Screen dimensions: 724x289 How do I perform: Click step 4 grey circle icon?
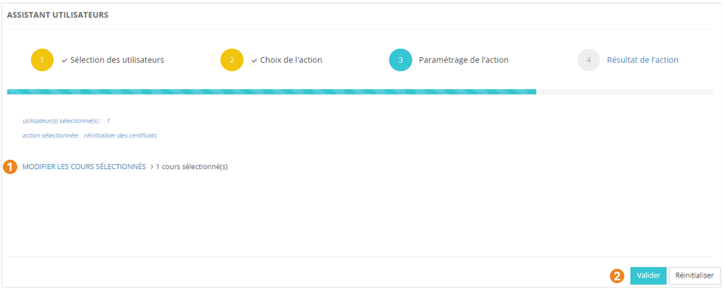tap(589, 60)
